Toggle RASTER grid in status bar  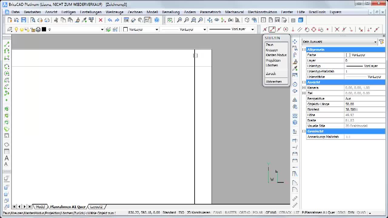(x=231, y=213)
